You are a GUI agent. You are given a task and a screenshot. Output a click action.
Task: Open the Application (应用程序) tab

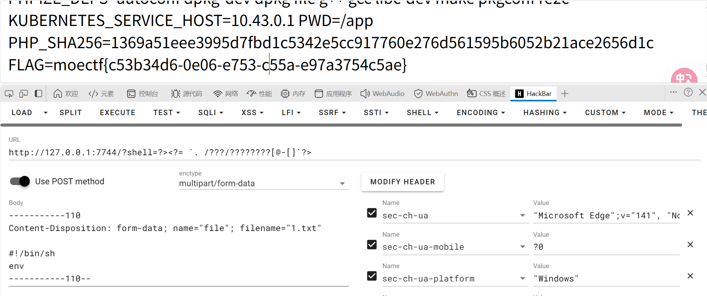pyautogui.click(x=333, y=94)
